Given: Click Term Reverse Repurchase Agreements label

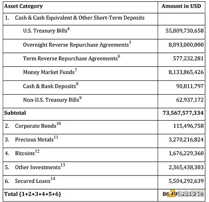Looking at the screenshot, I should [70, 58].
